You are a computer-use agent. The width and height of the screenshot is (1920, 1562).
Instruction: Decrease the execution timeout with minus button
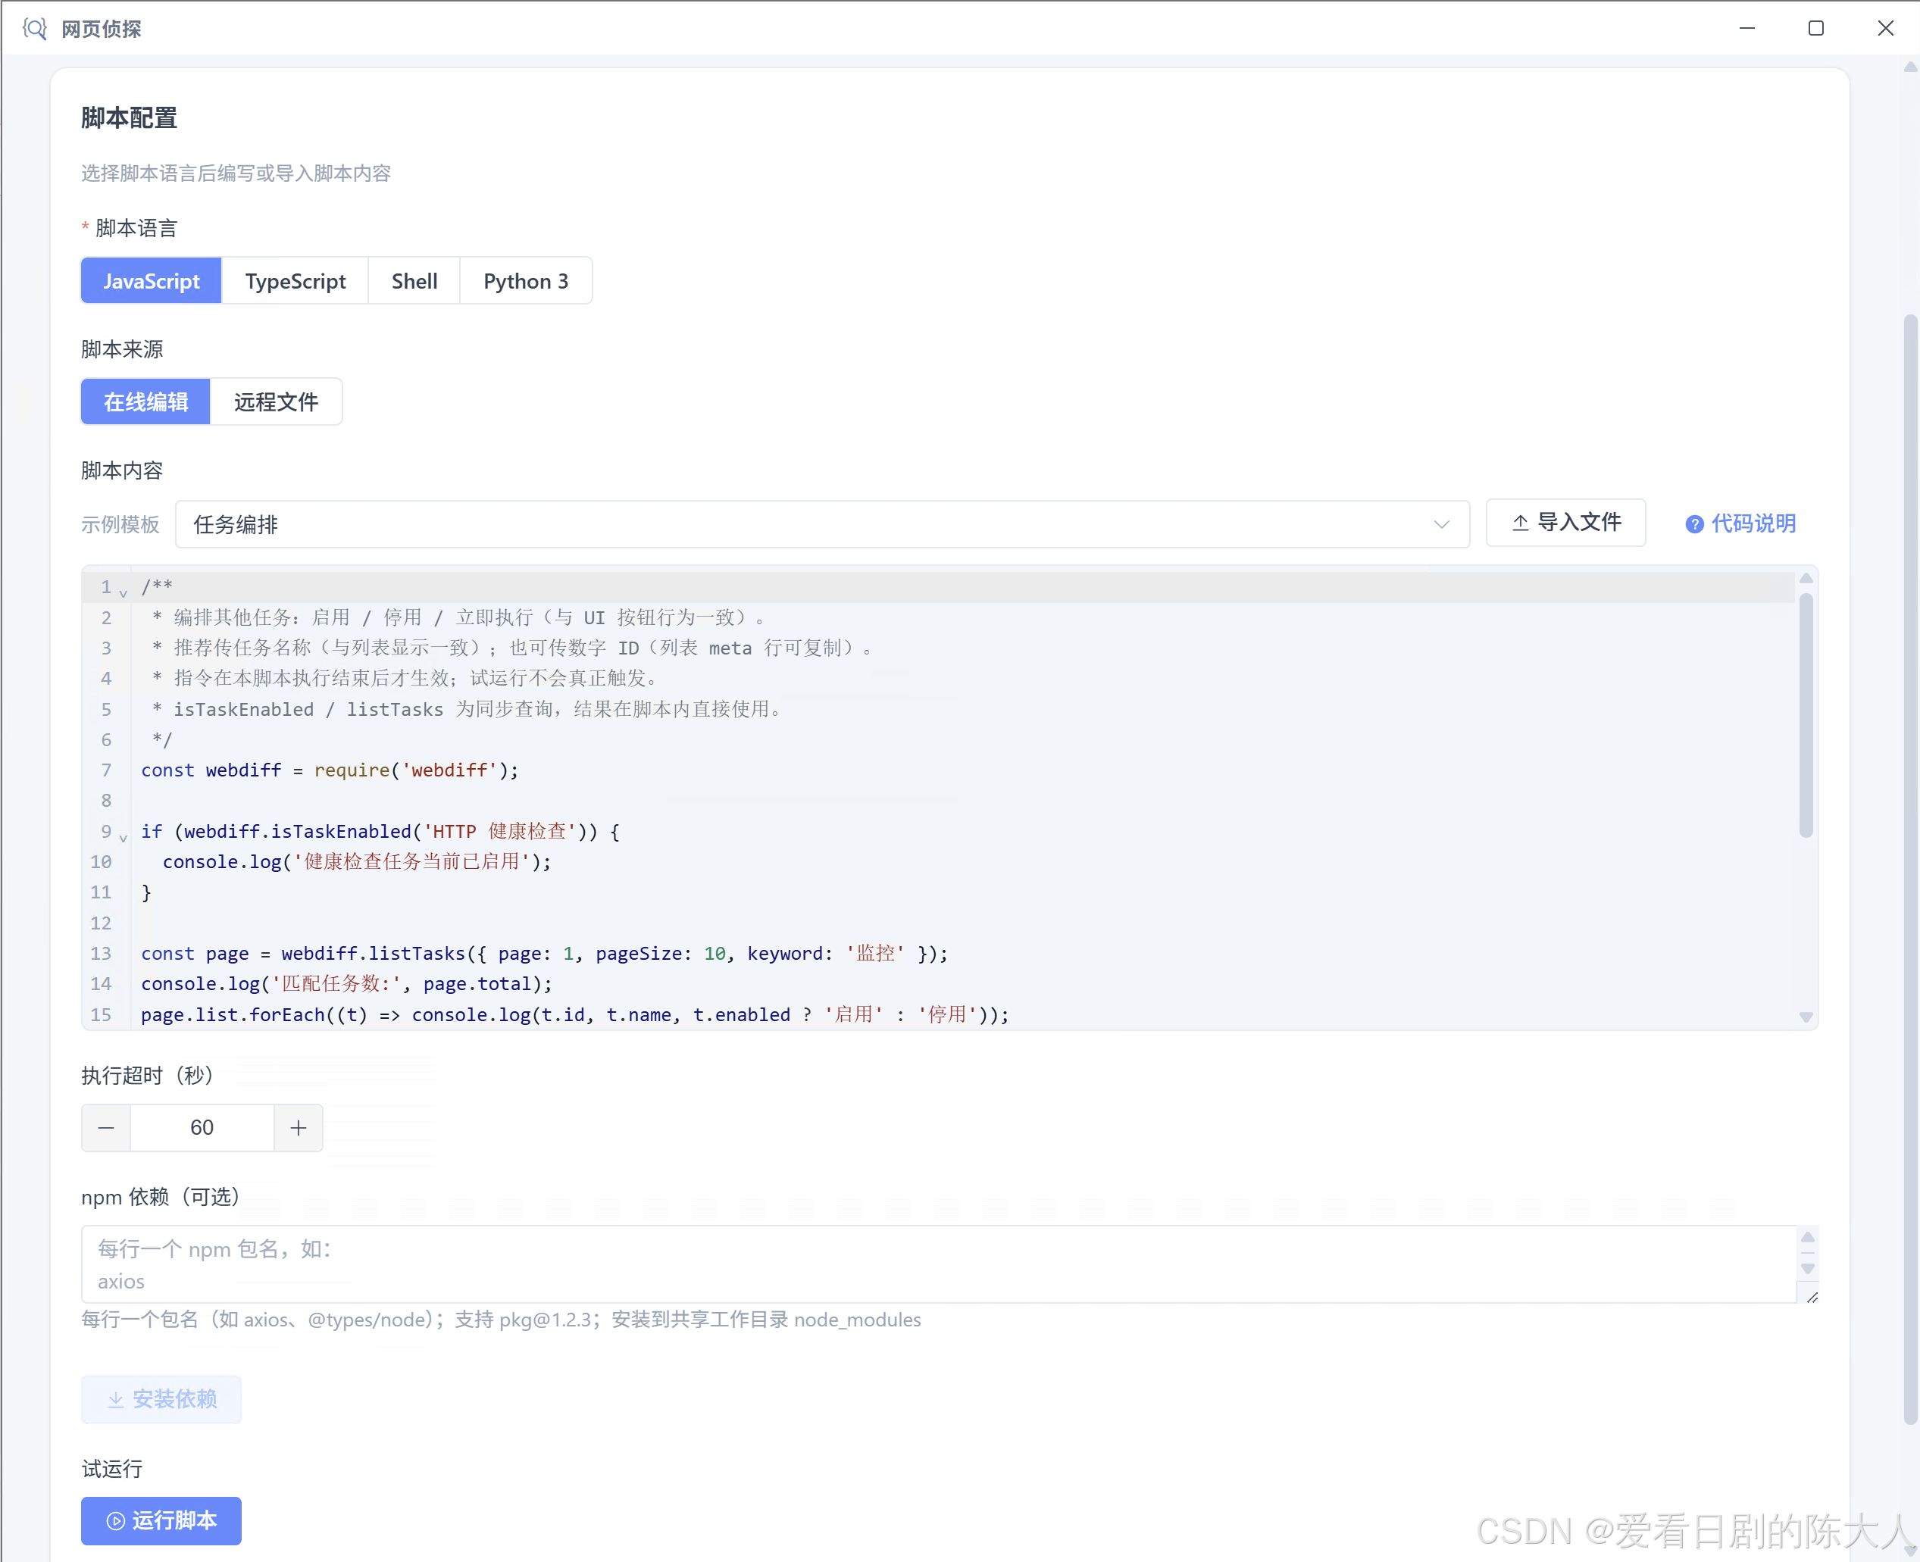click(x=106, y=1127)
